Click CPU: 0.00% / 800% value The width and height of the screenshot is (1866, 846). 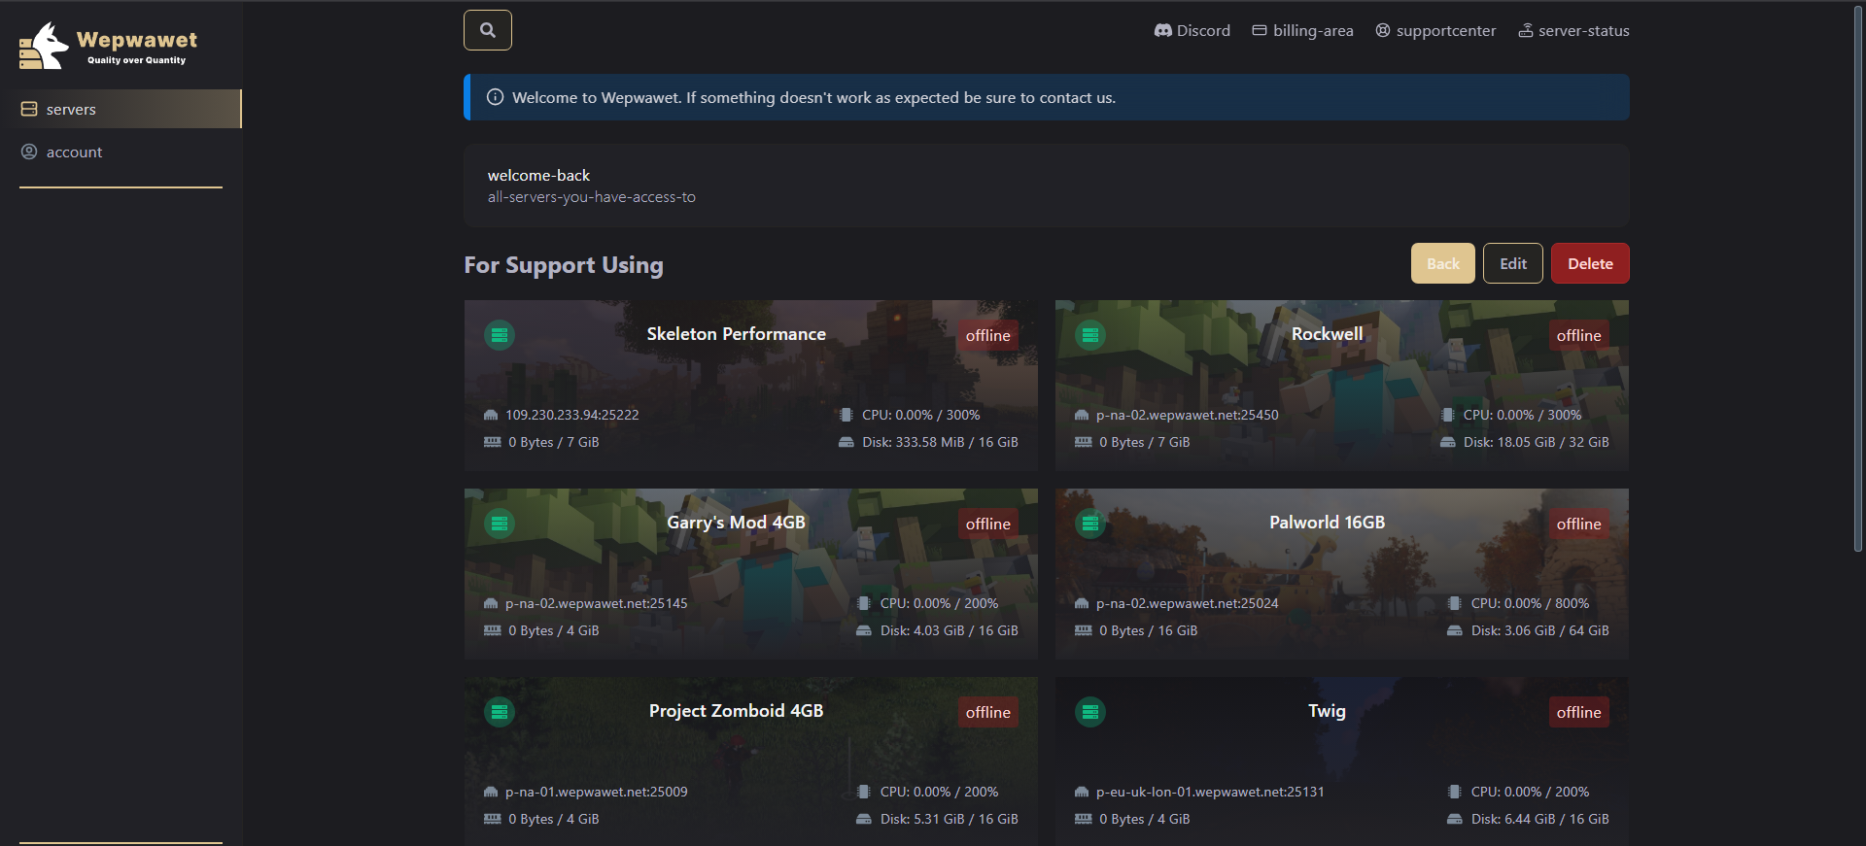[1531, 603]
